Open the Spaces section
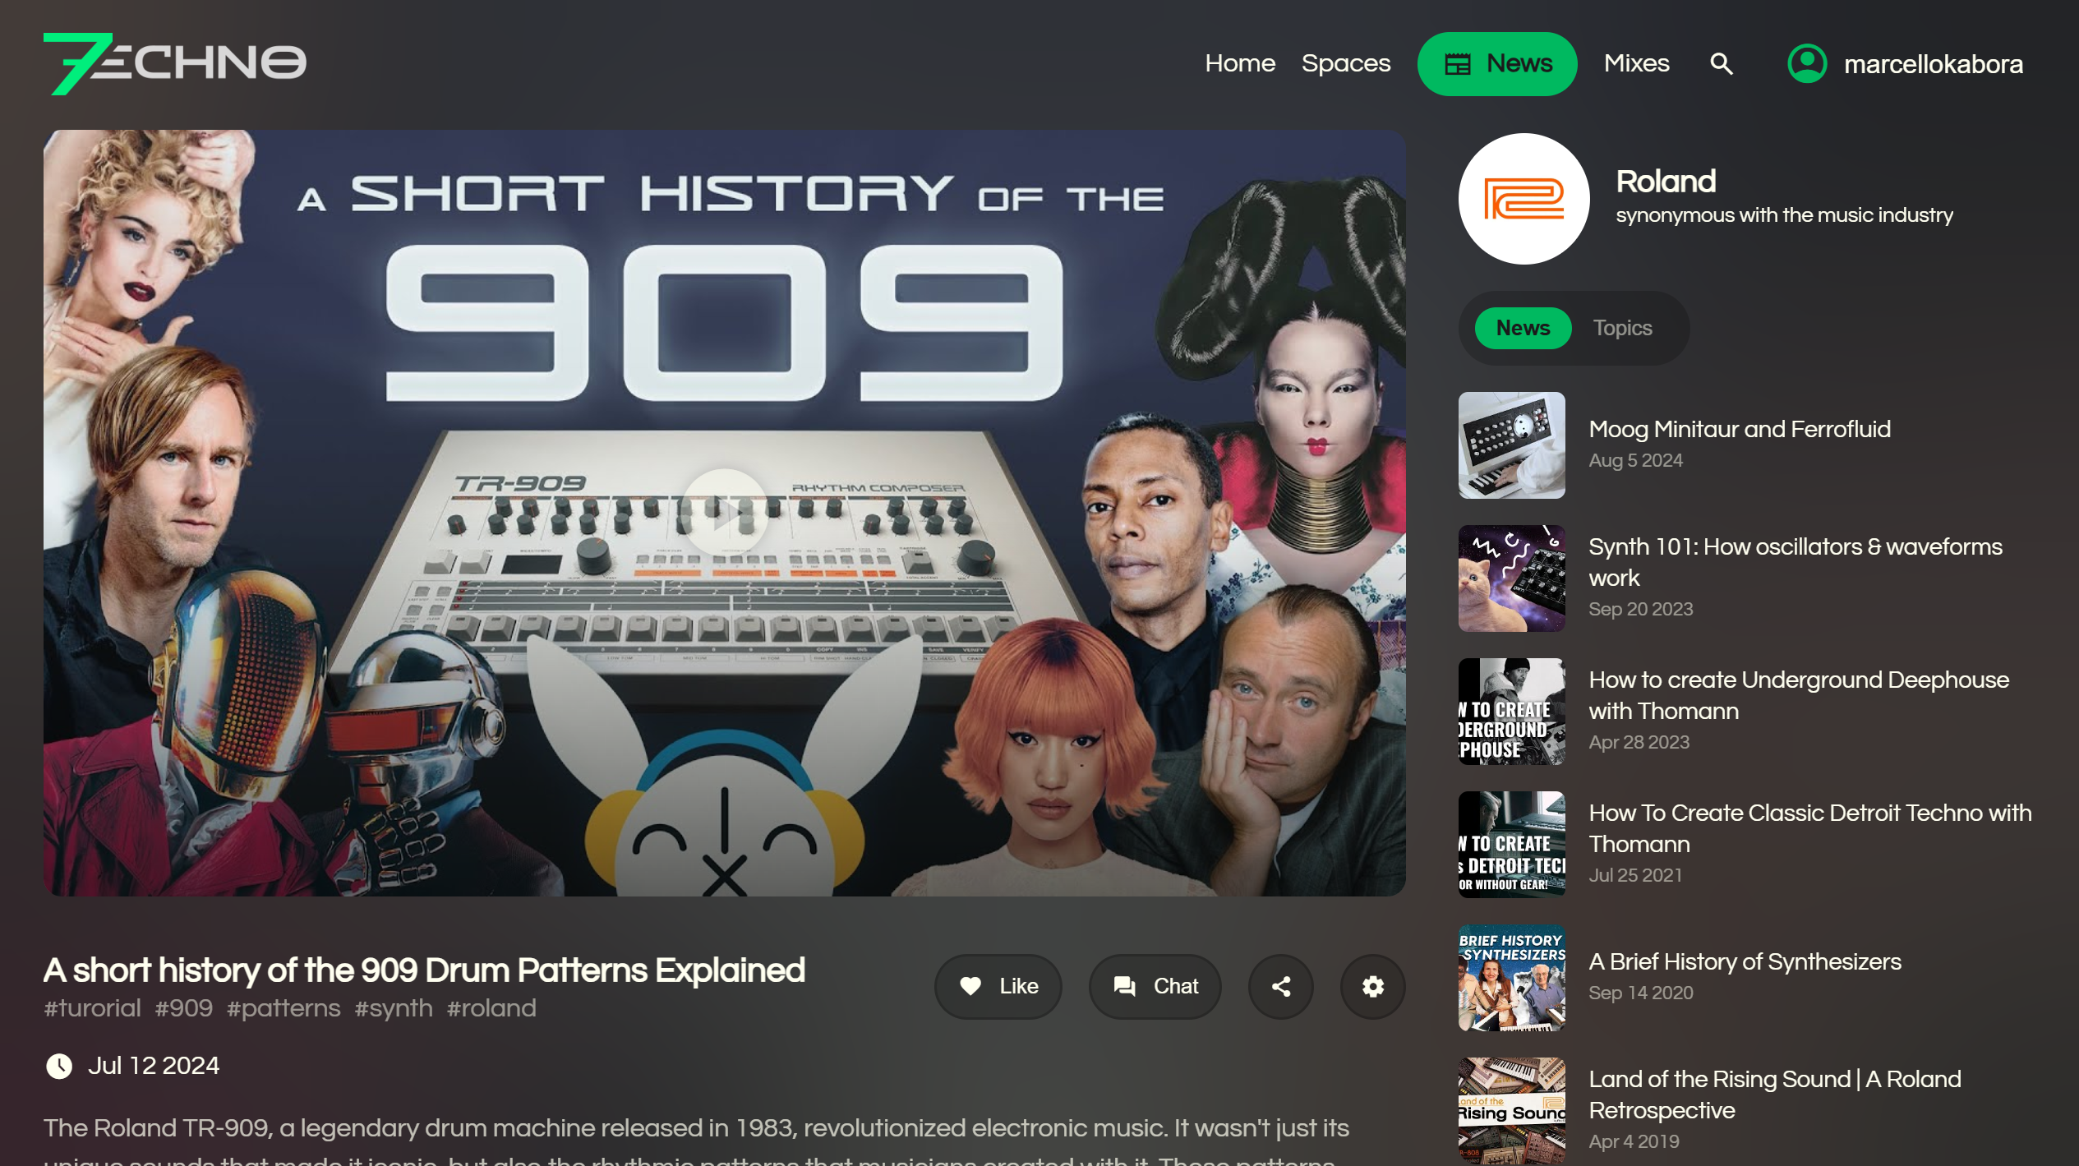This screenshot has width=2079, height=1166. (x=1345, y=63)
